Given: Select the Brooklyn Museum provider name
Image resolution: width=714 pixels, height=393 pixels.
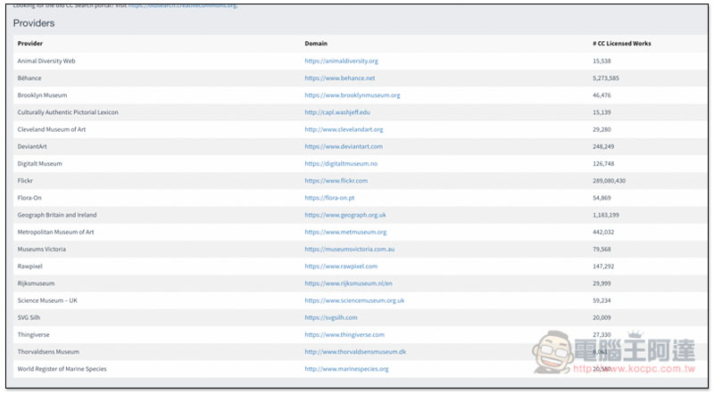Looking at the screenshot, I should pyautogui.click(x=42, y=95).
